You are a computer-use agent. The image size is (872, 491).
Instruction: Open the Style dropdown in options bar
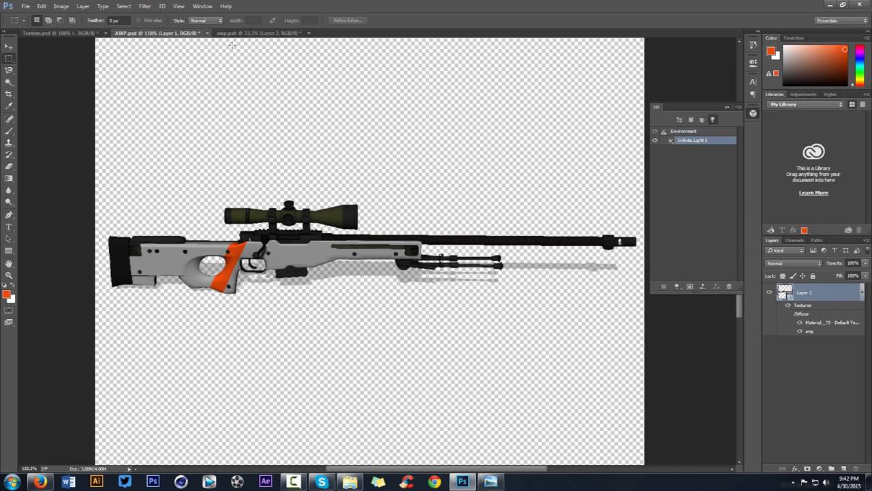coord(206,20)
